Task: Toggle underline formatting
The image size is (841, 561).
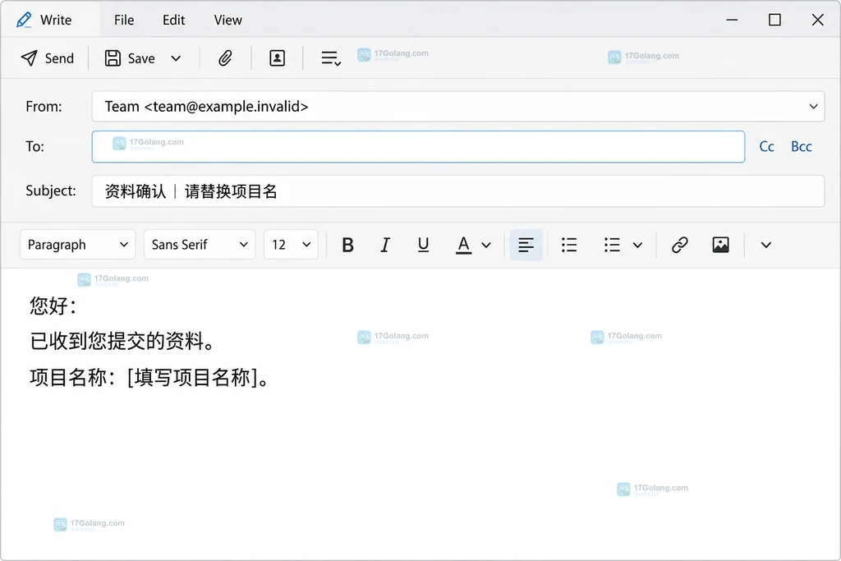Action: 423,245
